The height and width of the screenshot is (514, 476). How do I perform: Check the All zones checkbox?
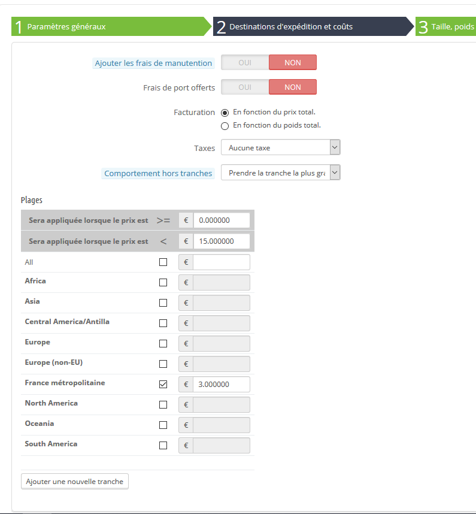point(163,262)
